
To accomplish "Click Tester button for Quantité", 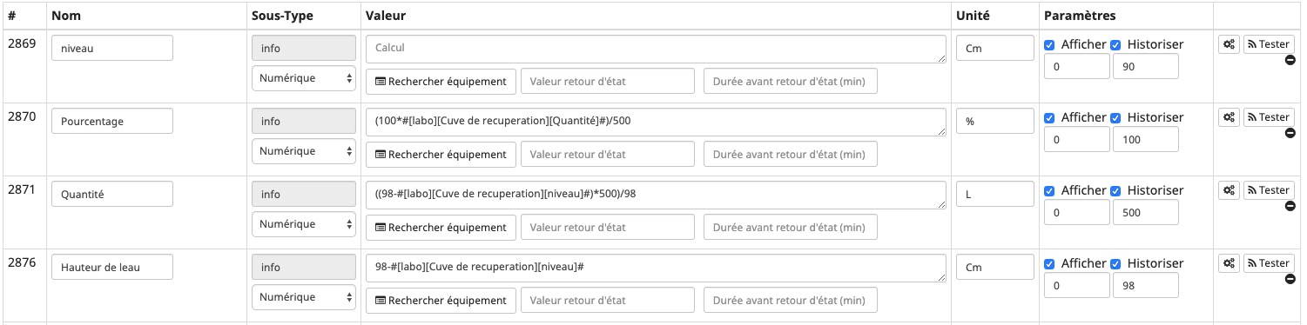I will pos(1269,190).
